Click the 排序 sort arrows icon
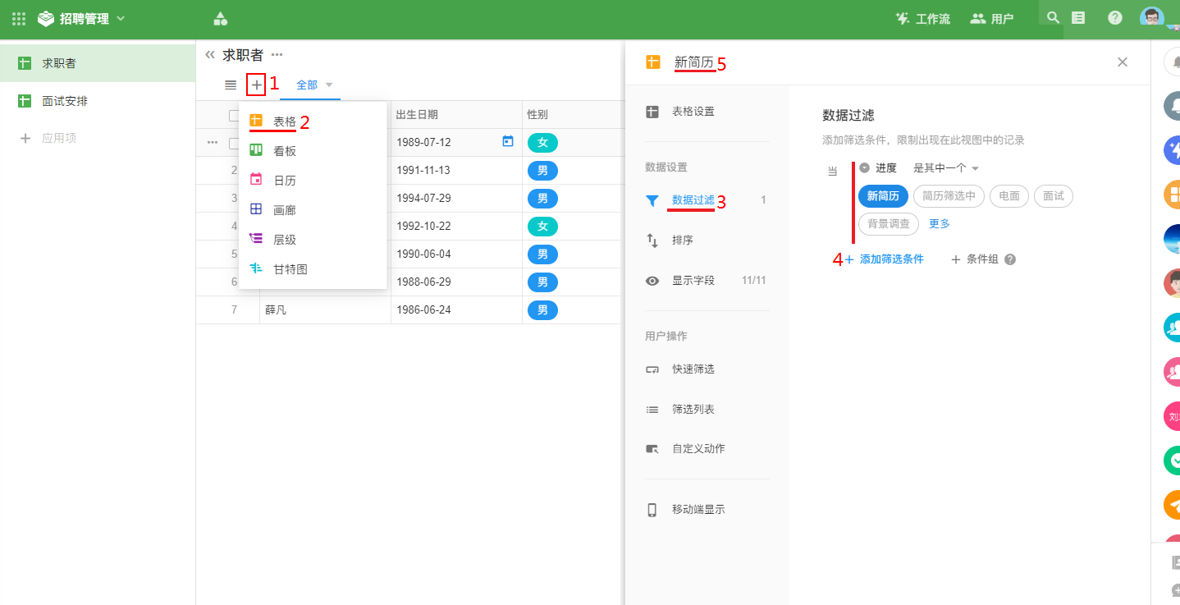The height and width of the screenshot is (605, 1180). click(x=652, y=241)
